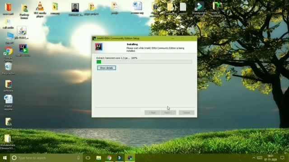
Task: Select the Wondershare Filmora 9.5 folder icon
Action: click(x=8, y=142)
